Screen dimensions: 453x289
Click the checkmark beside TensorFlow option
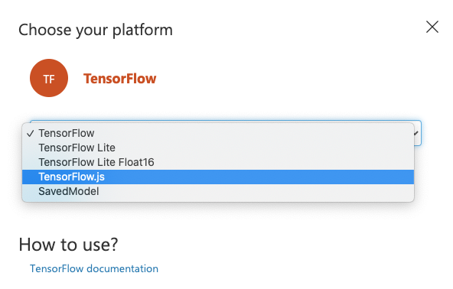pyautogui.click(x=31, y=133)
